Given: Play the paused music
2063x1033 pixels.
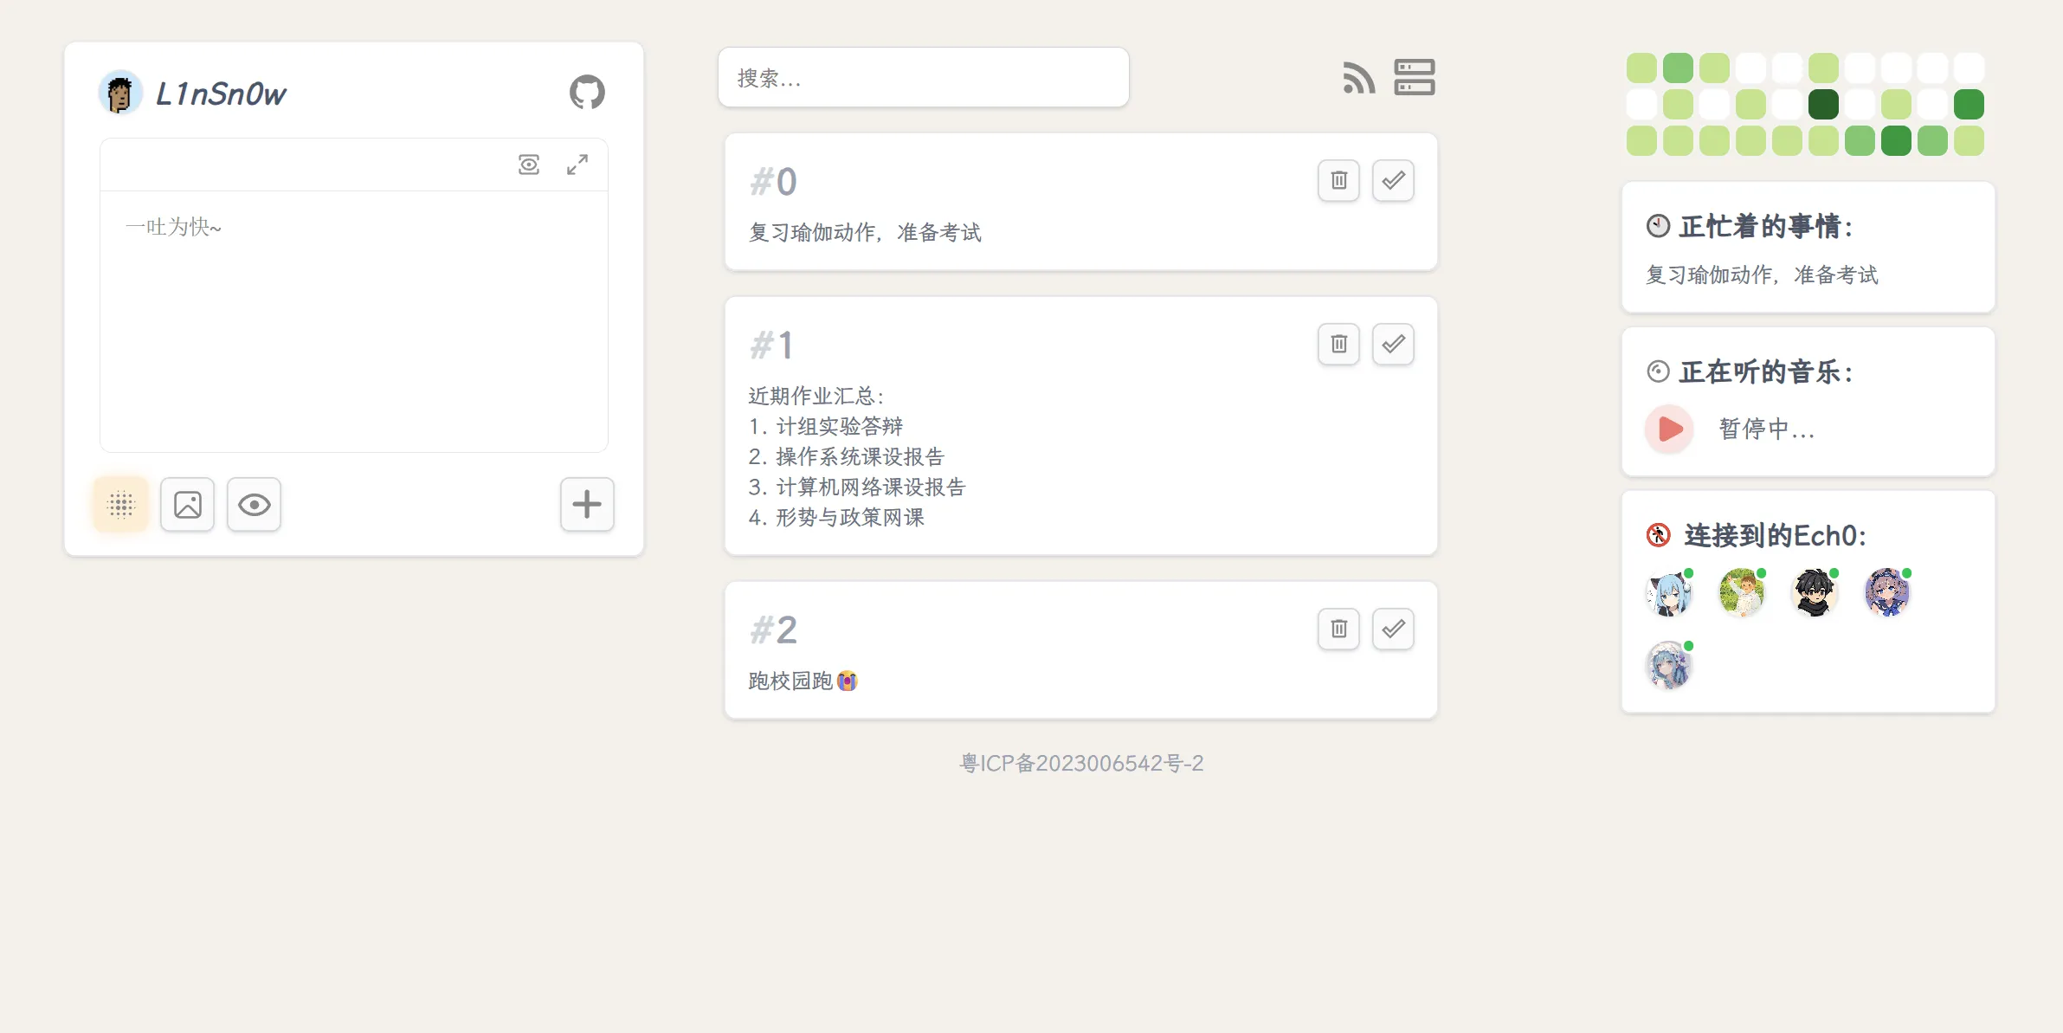Looking at the screenshot, I should (1669, 429).
